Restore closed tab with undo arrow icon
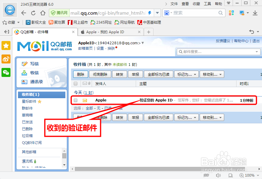 (x=252, y=32)
